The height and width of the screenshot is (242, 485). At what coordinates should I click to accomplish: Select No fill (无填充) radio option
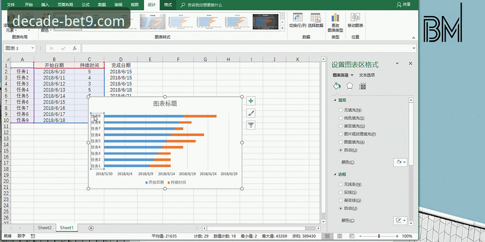click(340, 110)
